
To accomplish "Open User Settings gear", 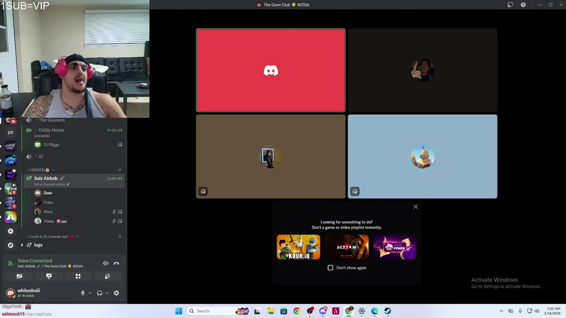I will point(116,293).
